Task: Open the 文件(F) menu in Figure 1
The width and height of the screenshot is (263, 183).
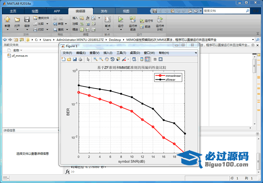Action: [67, 53]
